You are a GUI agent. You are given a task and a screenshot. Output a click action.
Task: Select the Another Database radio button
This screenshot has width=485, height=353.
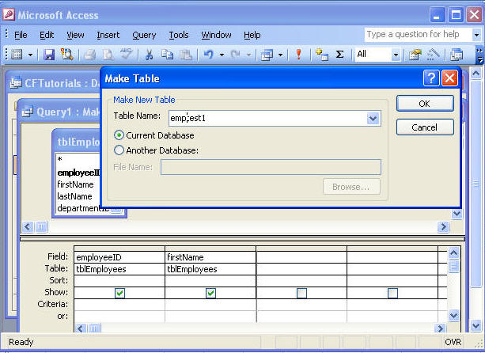coord(119,150)
